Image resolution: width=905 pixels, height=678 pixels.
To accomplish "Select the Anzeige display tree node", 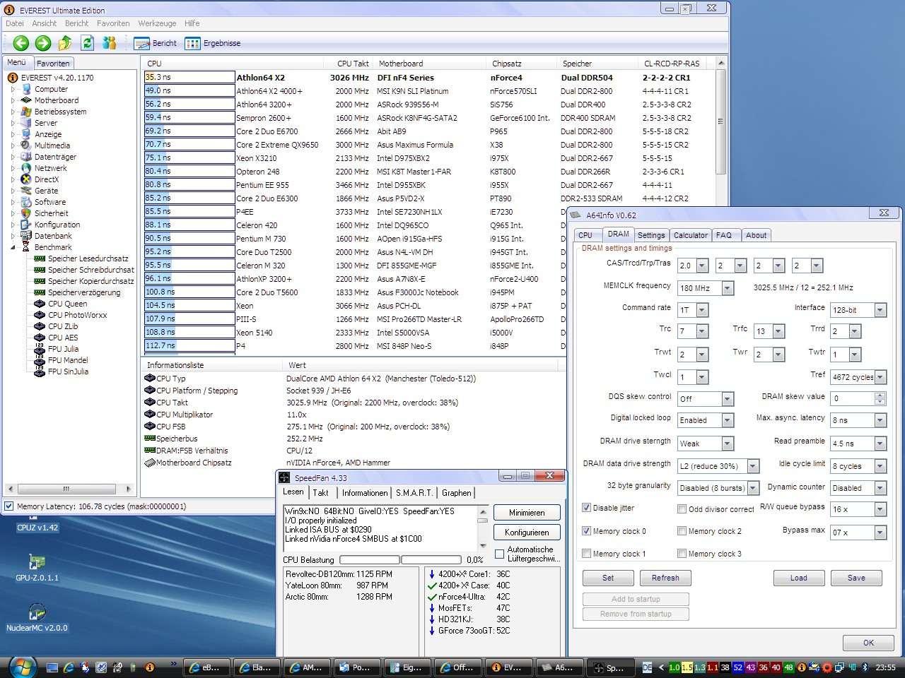I will (48, 134).
